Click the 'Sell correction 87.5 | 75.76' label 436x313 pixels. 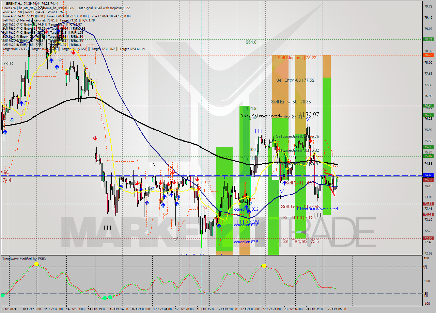(x=297, y=136)
